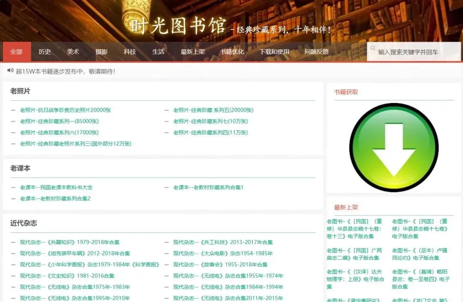
Task: Open 《故事会》1955-2018年合集 link
Action: tap(220, 264)
